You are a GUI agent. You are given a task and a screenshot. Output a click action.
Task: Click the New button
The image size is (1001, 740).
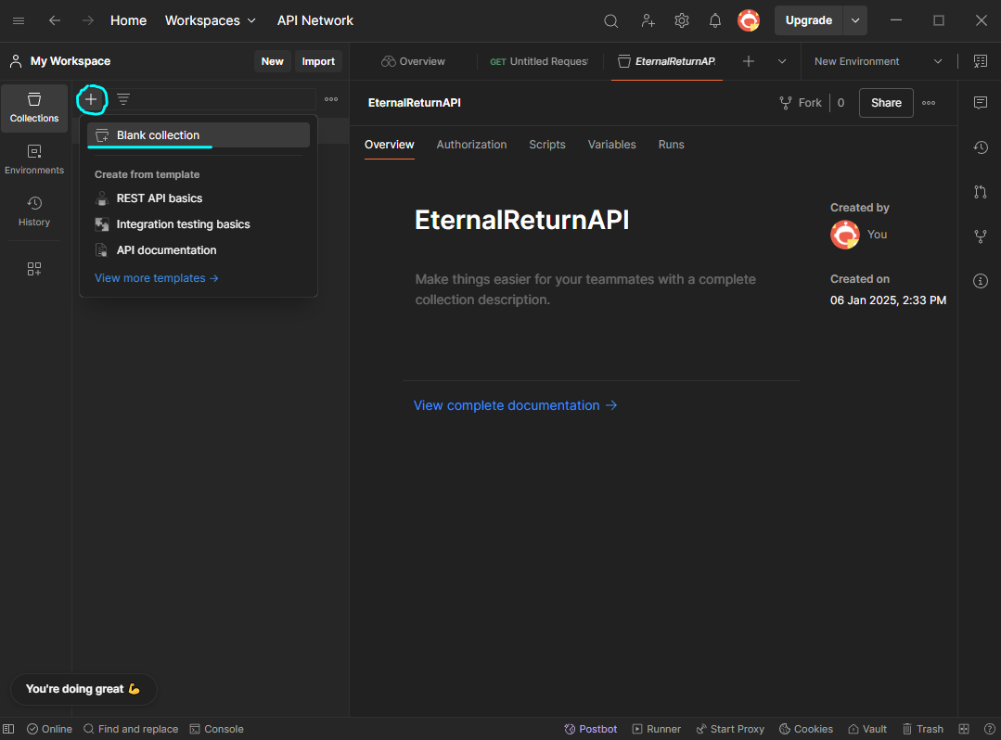pyautogui.click(x=272, y=61)
